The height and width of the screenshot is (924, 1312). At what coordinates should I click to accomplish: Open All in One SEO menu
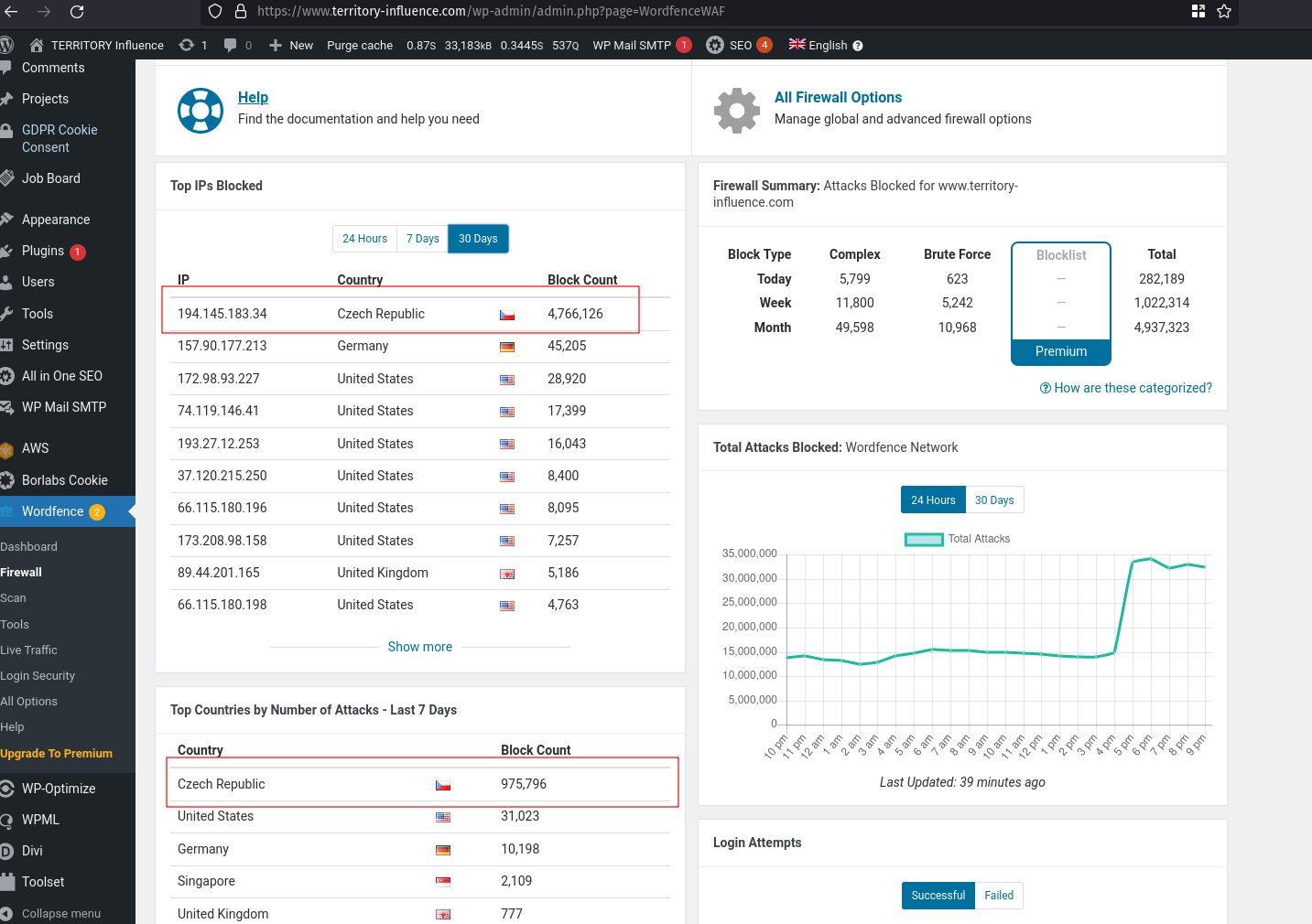click(x=62, y=376)
